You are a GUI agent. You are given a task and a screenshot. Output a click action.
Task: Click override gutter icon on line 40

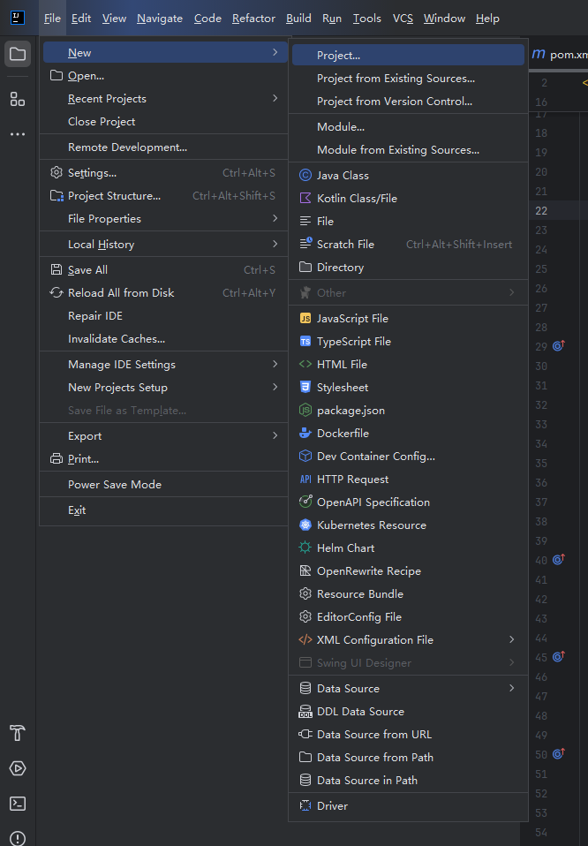click(558, 560)
